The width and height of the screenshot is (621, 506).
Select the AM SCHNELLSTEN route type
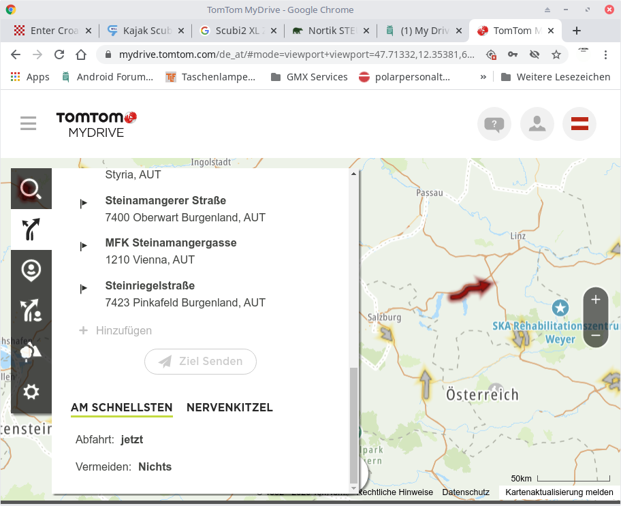click(122, 407)
